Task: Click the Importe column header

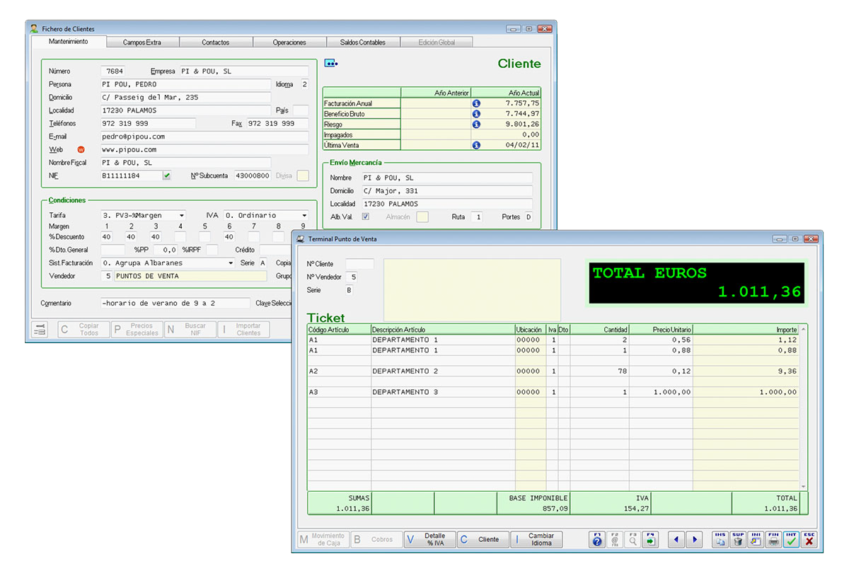Action: tap(746, 330)
